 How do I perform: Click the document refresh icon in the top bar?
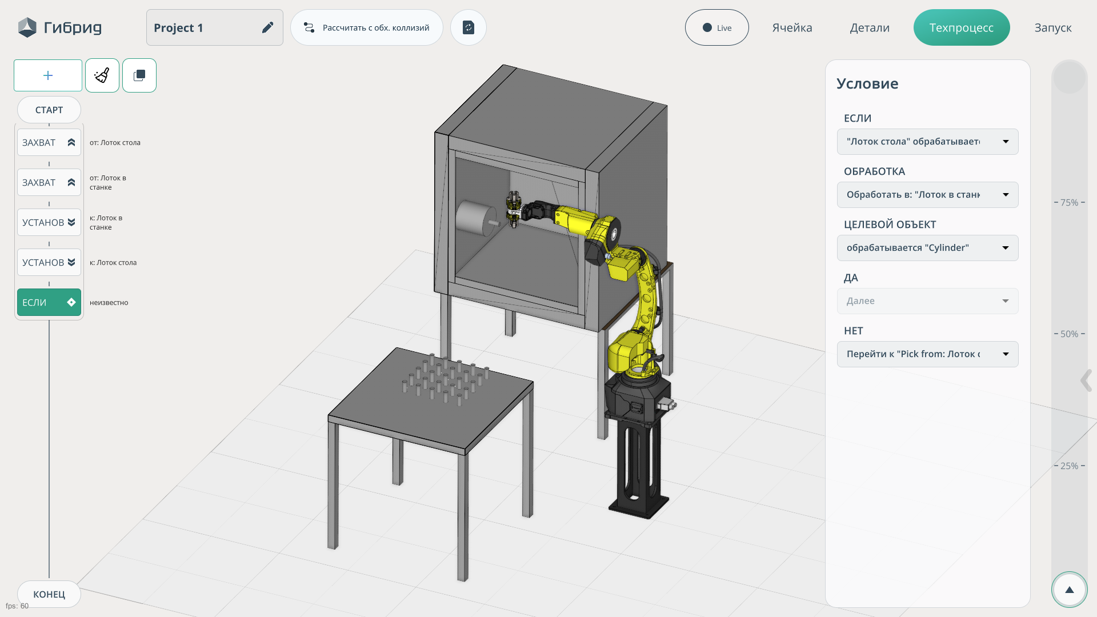[469, 27]
